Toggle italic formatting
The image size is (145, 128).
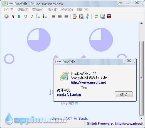coord(32,16)
